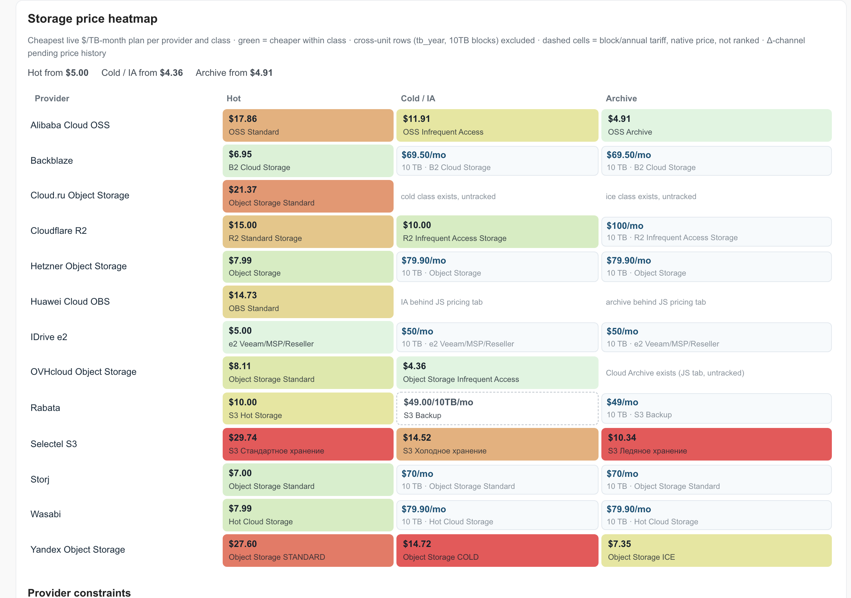Image resolution: width=851 pixels, height=598 pixels.
Task: Click 'Cloud Archive exists (JS tab, untracked)' note
Action: click(x=674, y=373)
